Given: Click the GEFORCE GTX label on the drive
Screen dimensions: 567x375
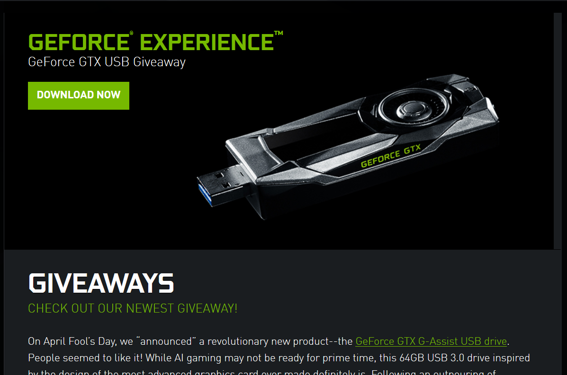Looking at the screenshot, I should click(x=391, y=156).
